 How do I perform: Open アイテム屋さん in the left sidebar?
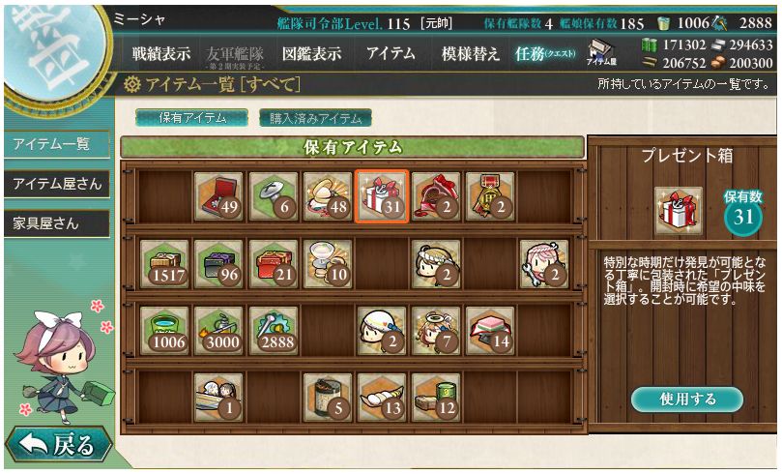(56, 184)
